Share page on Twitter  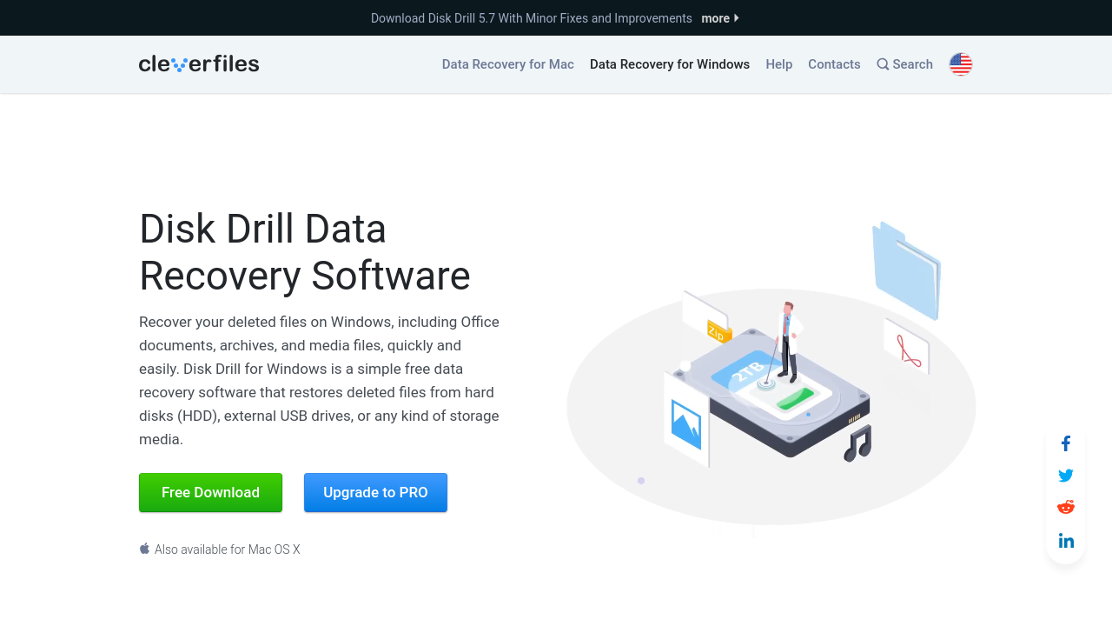(x=1066, y=476)
